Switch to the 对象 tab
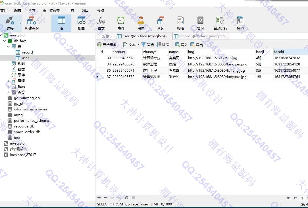The image size is (308, 208). pyautogui.click(x=106, y=36)
